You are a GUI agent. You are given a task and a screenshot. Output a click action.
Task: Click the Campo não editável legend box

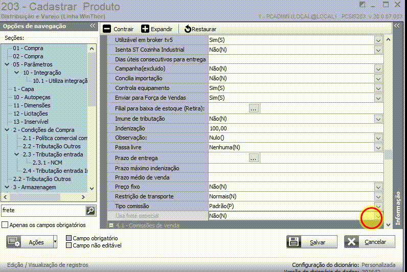pyautogui.click(x=69, y=245)
